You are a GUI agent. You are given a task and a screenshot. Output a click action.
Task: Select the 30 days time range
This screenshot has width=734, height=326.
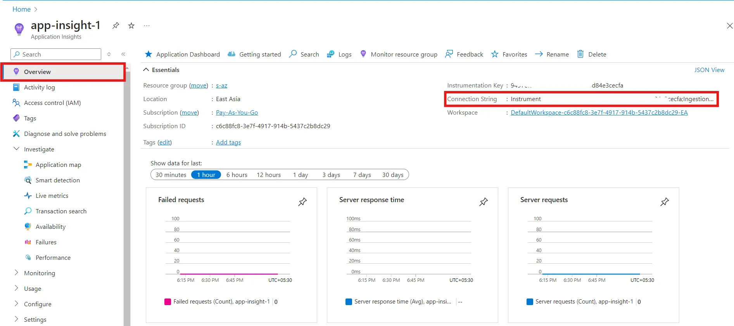tap(393, 175)
